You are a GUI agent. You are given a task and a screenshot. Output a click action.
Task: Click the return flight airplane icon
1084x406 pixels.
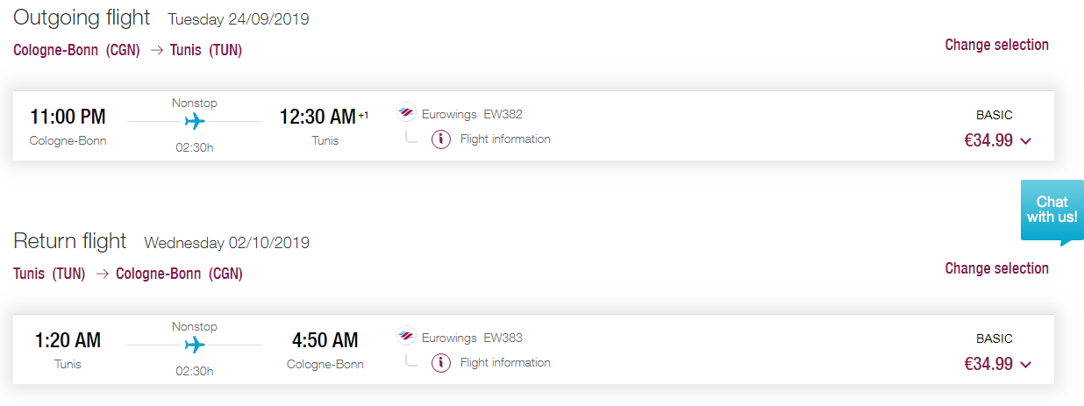[x=195, y=345]
